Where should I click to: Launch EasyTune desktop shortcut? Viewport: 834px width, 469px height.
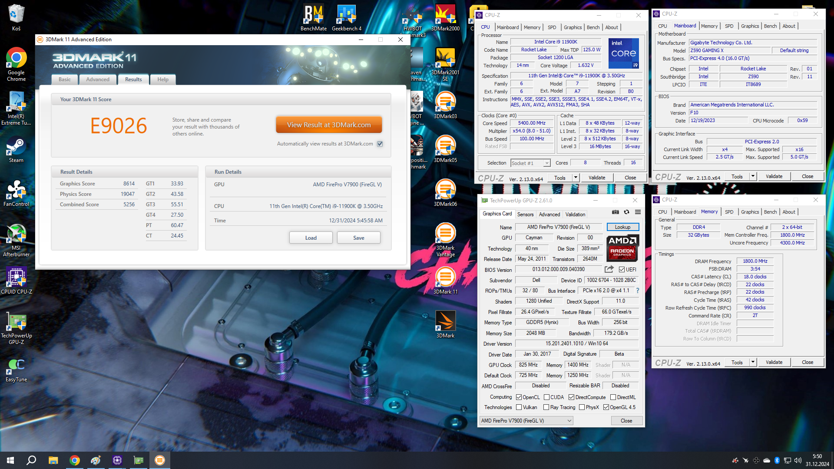16,369
